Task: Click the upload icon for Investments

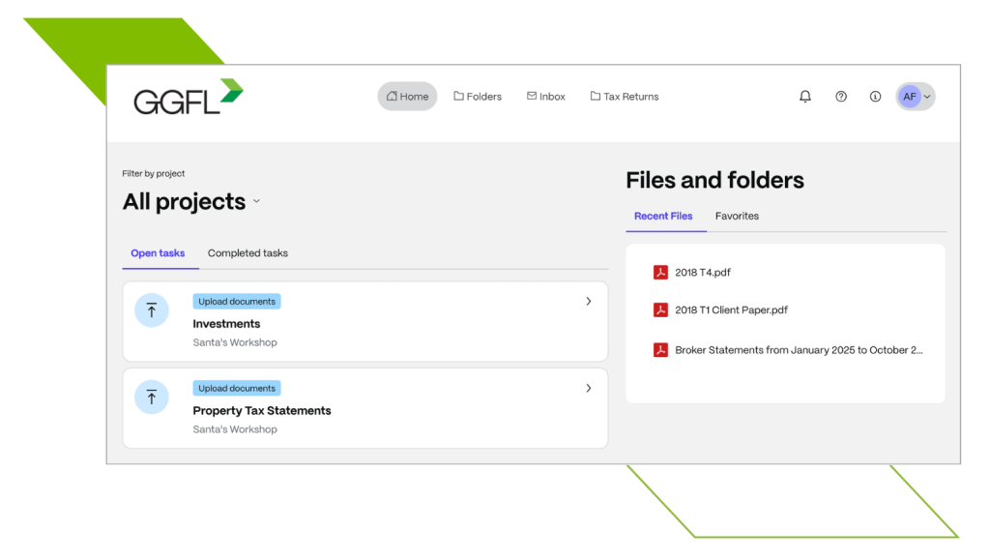Action: tap(152, 310)
